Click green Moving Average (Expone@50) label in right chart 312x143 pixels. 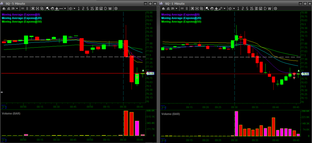(x=181, y=22)
